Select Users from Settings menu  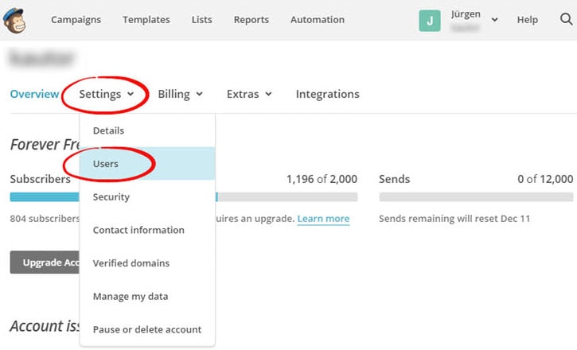pos(106,163)
